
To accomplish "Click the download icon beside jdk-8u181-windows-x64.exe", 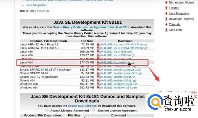I will pyautogui.click(x=98, y=88).
